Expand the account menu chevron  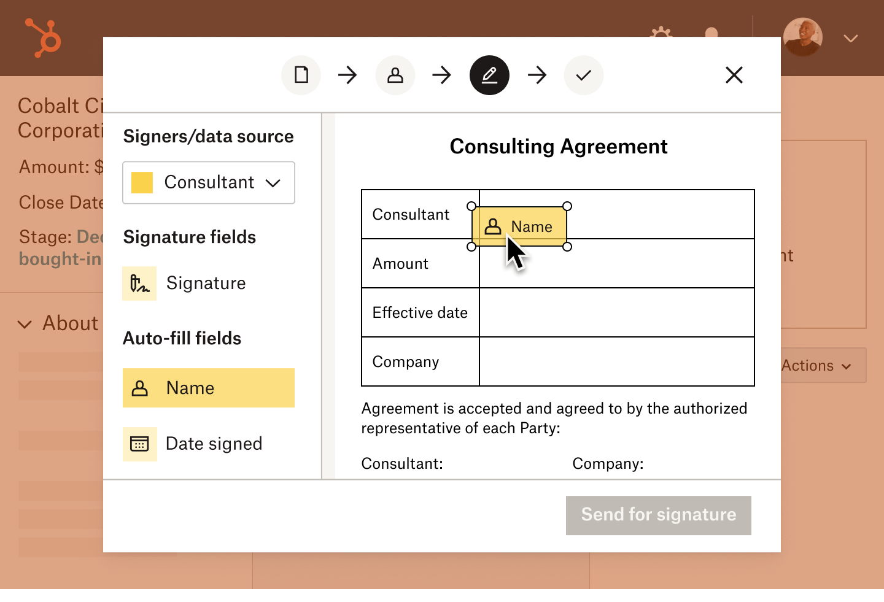(x=850, y=38)
